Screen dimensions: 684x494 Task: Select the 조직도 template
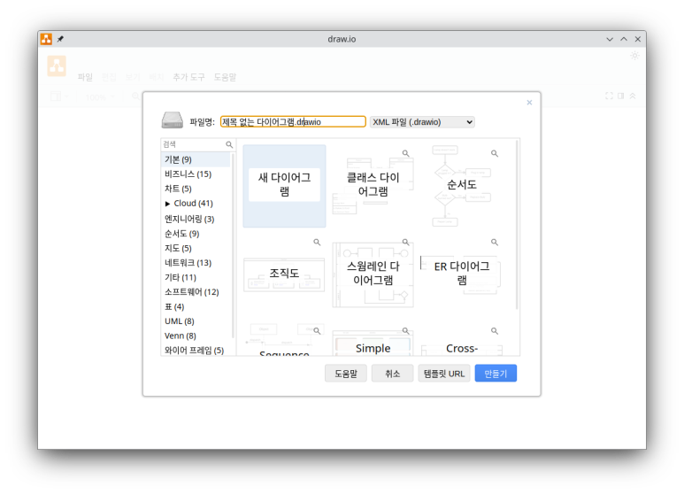284,274
